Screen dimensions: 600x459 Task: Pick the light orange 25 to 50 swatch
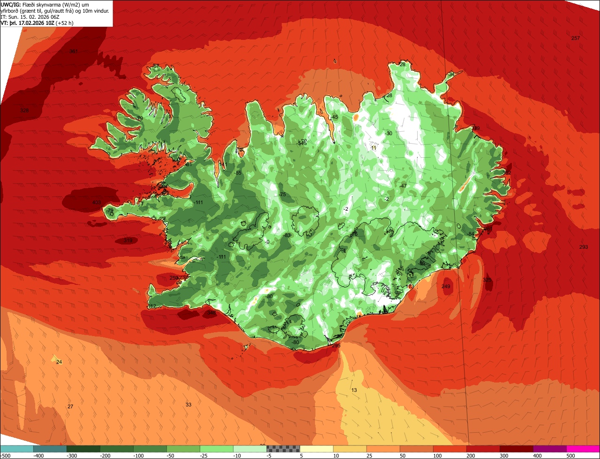click(x=382, y=449)
